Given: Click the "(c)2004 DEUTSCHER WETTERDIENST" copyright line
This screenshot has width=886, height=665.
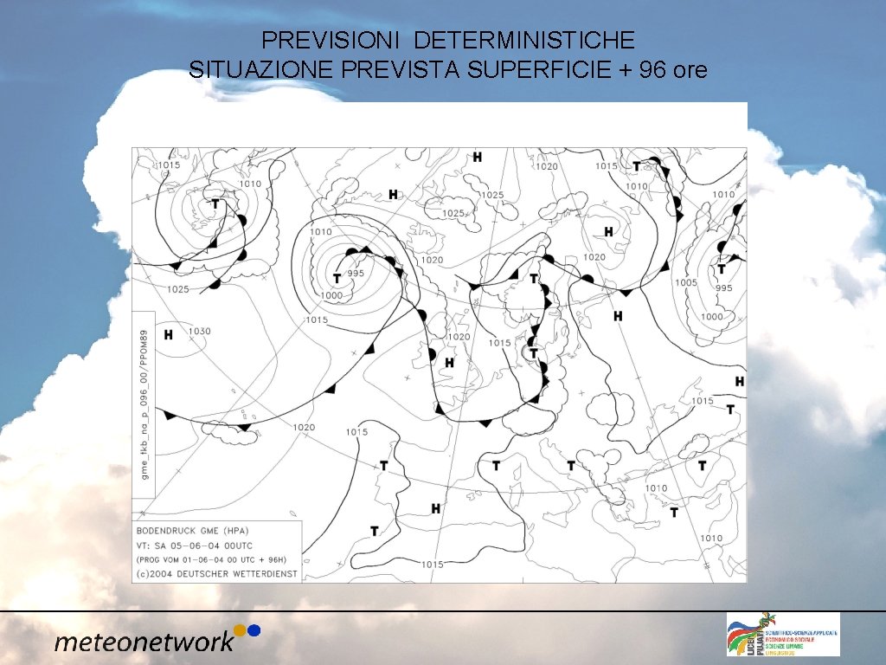Looking at the screenshot, I should 216,574.
